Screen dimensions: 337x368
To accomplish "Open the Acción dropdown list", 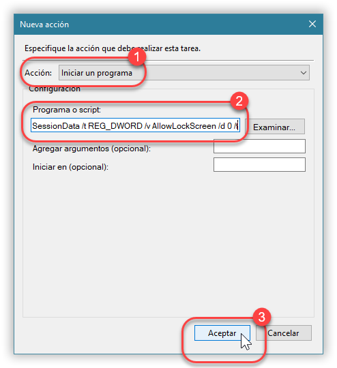I will (x=184, y=73).
